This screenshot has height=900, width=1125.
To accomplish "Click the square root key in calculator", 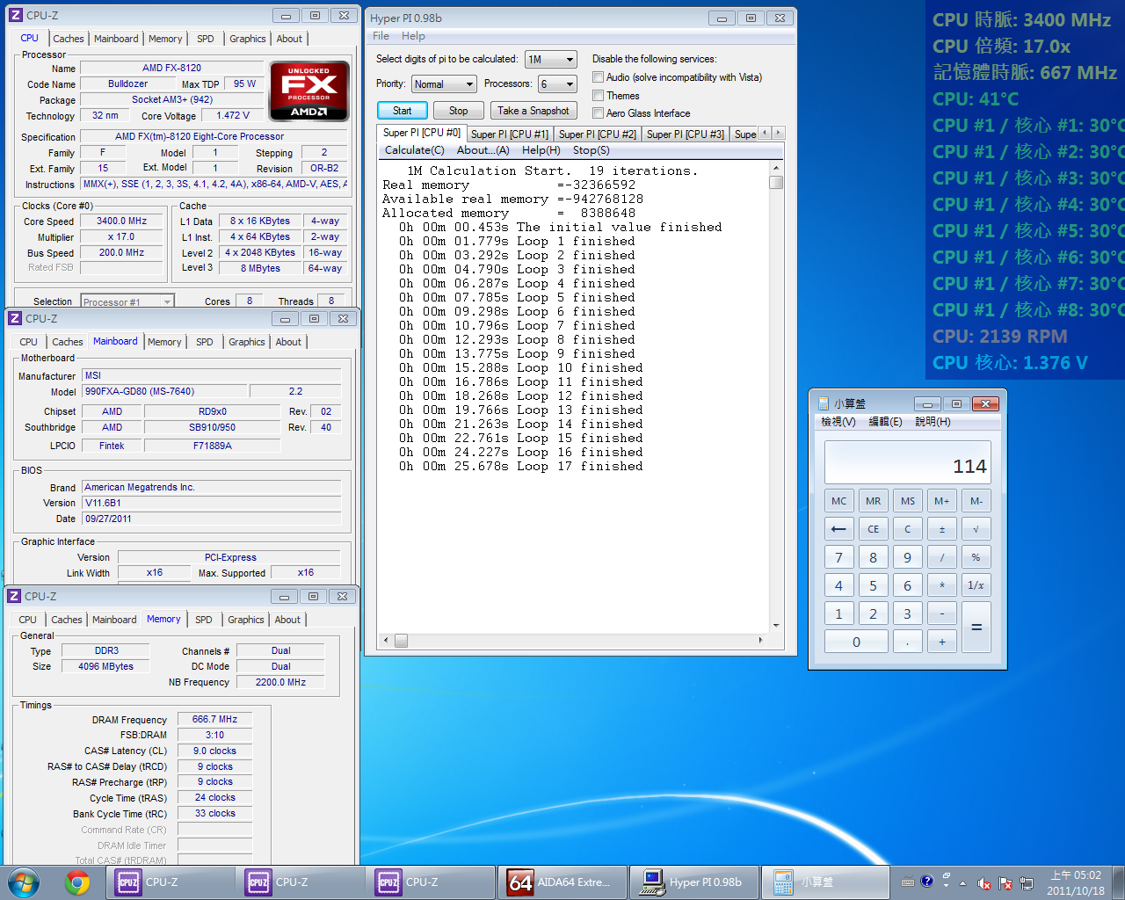I will (976, 529).
